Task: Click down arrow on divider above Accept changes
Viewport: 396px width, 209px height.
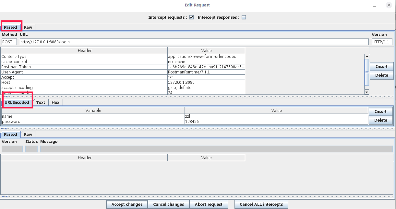Action: point(6,196)
